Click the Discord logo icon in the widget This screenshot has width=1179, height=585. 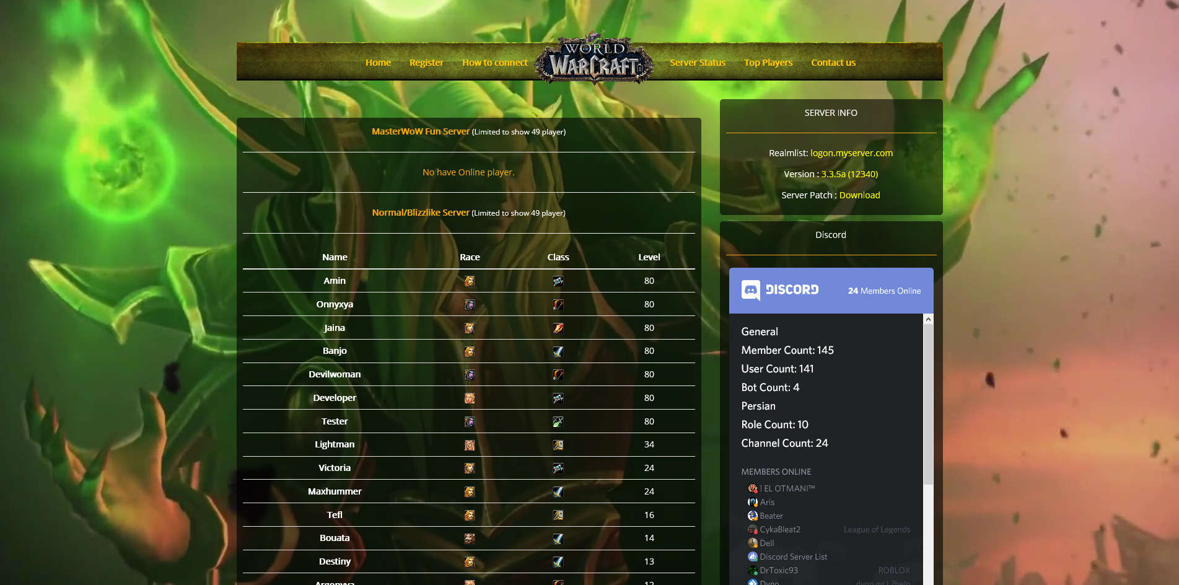pyautogui.click(x=751, y=290)
